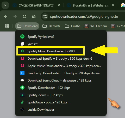Go back to previous page
Viewport: 125px width, 118px height.
point(6,16)
